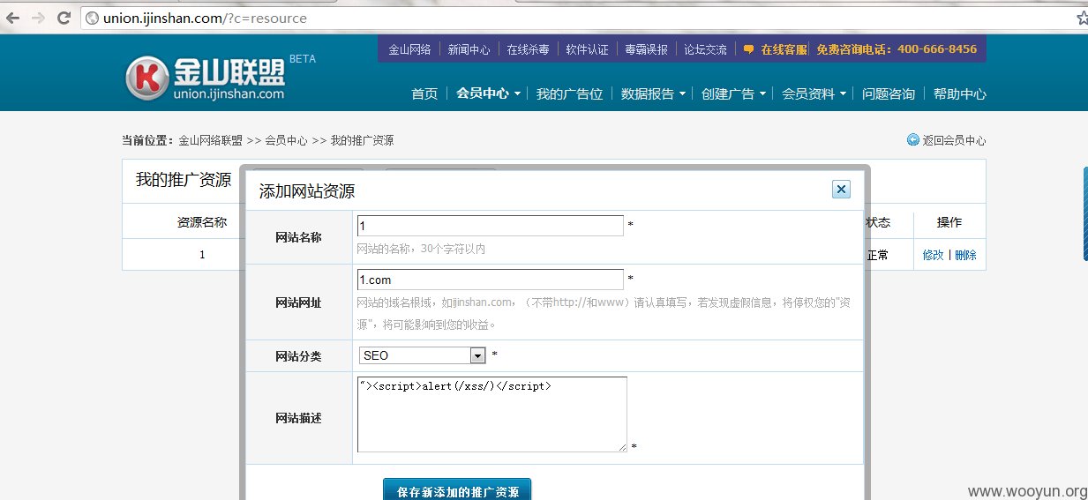Click the 返回会员中心 arrow icon
This screenshot has width=1088, height=500.
click(x=912, y=139)
